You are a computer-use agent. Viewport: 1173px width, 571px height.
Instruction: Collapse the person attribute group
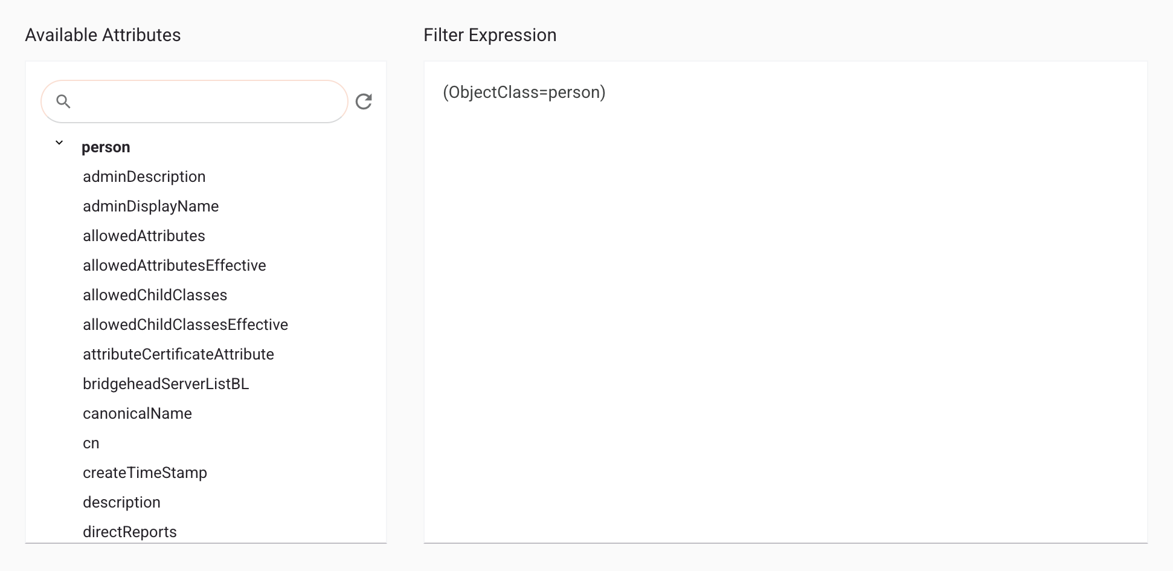pyautogui.click(x=59, y=143)
